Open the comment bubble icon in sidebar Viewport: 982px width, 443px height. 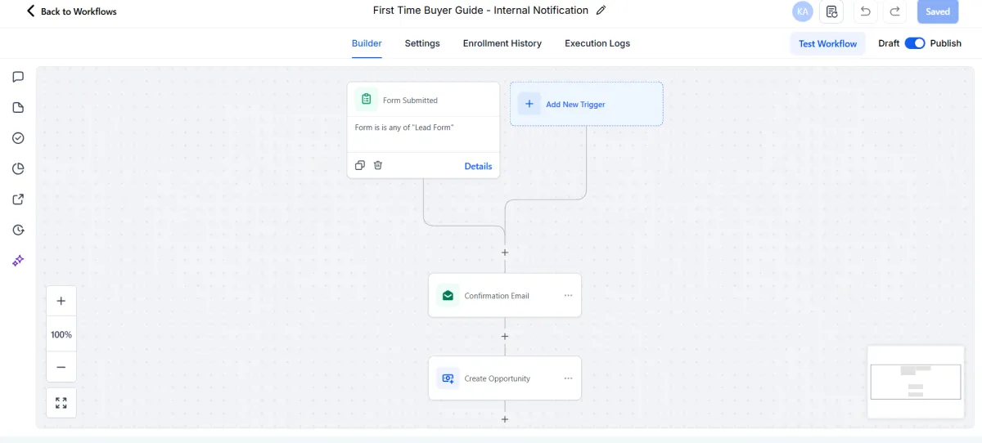(x=18, y=77)
